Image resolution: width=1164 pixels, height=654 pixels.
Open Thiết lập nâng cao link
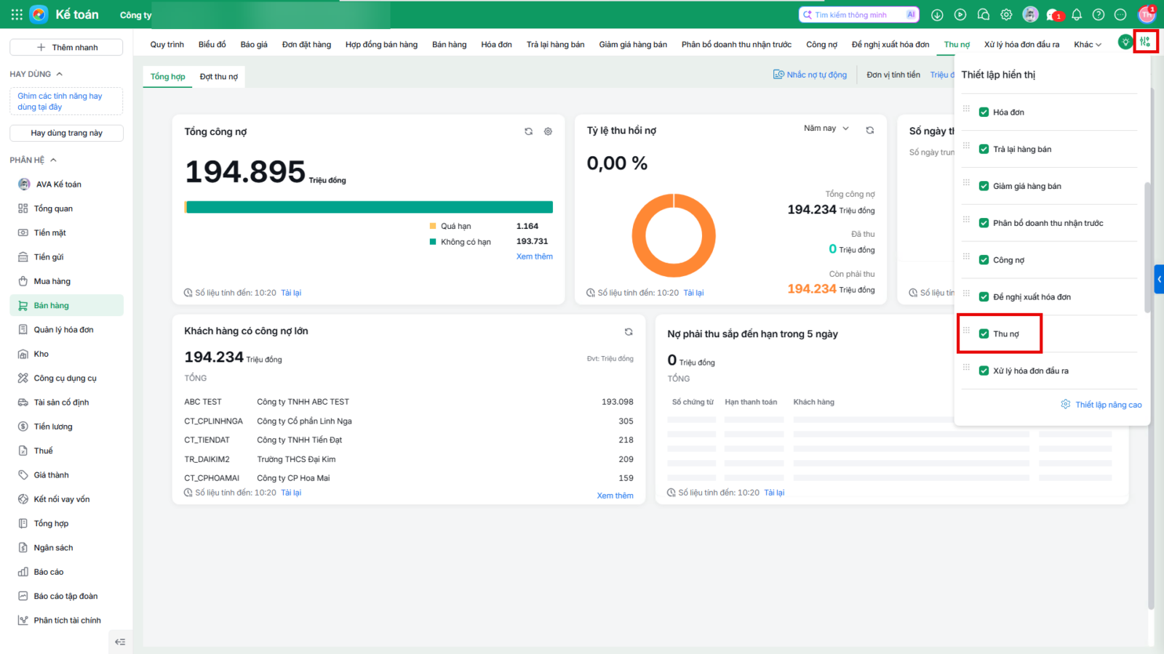1101,405
